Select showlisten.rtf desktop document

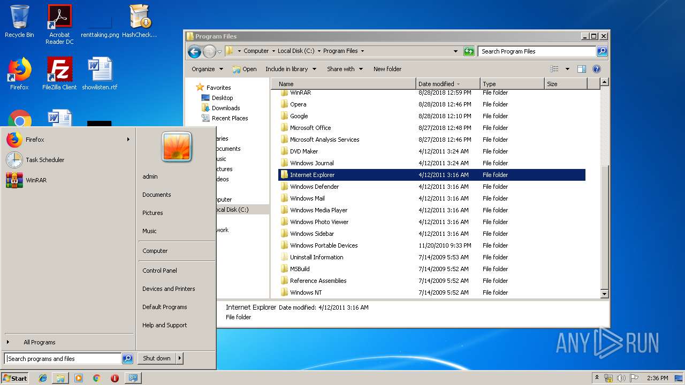point(100,74)
